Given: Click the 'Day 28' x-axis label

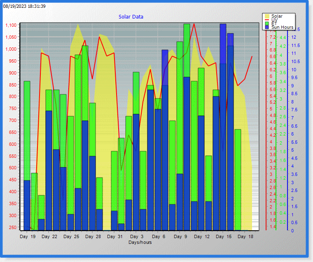Looking at the screenshot, I should 93,236.
